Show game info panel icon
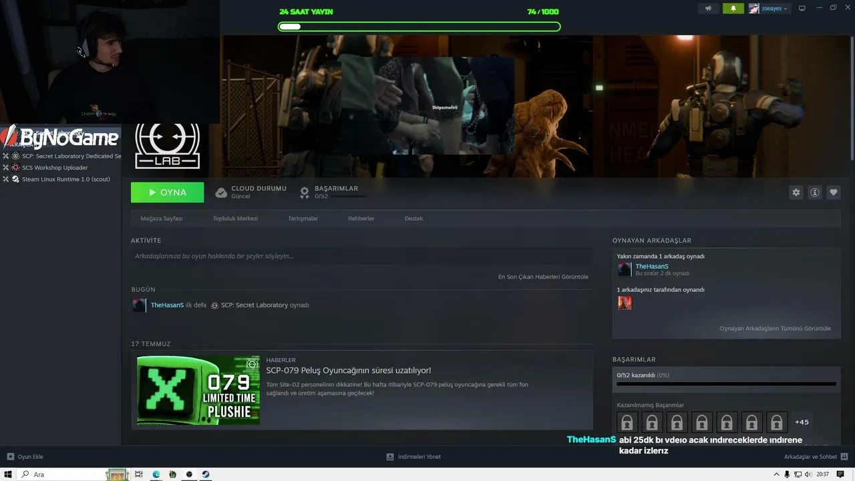Screen dimensions: 855x481 [x=815, y=192]
